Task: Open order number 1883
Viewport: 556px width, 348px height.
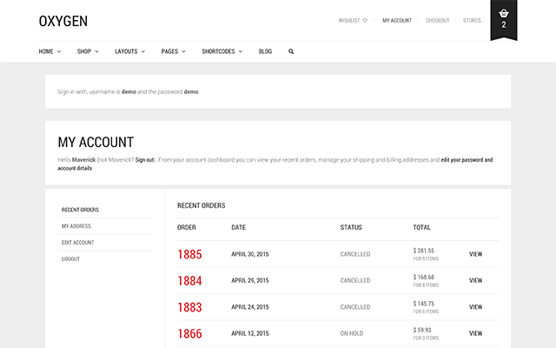Action: 189,307
